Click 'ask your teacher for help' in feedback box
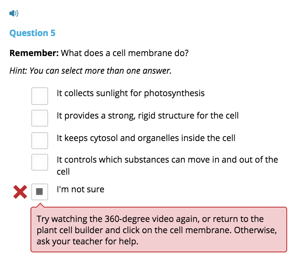Image resolution: width=300 pixels, height=258 pixels. (x=87, y=242)
